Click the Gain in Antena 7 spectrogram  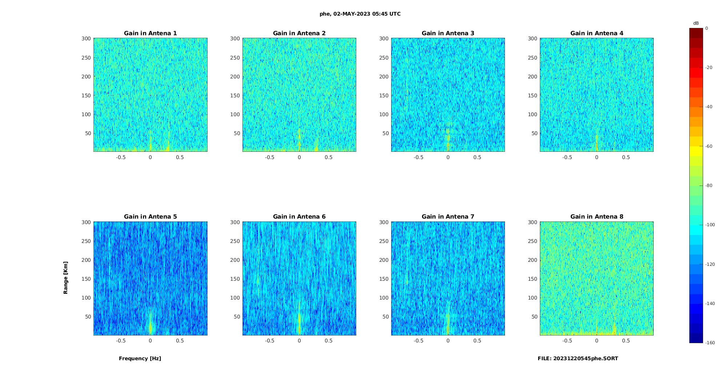point(448,279)
